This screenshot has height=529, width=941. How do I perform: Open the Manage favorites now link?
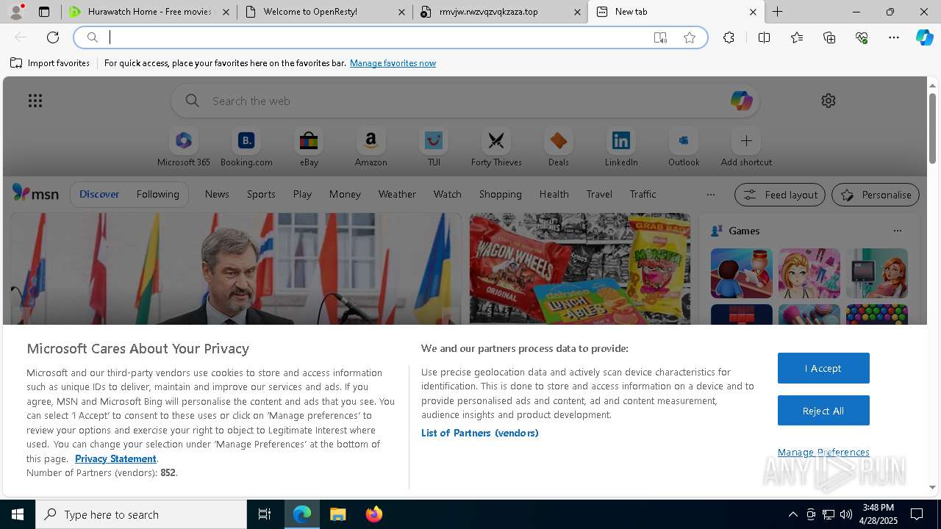tap(393, 63)
